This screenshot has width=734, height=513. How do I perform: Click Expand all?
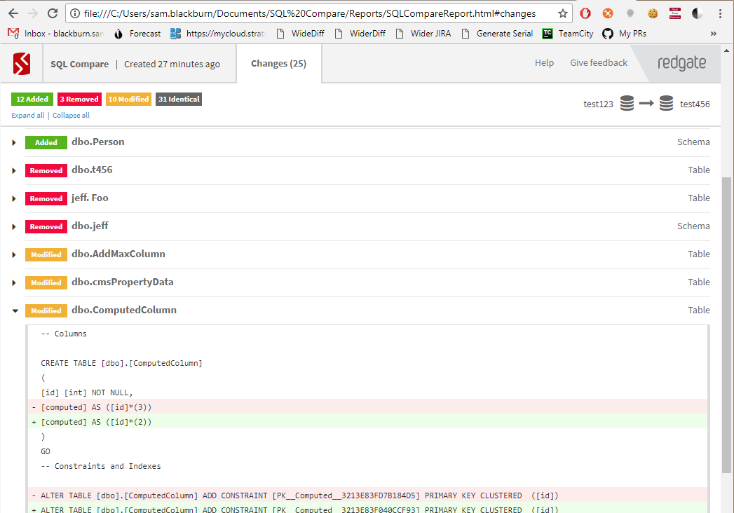[x=27, y=115]
